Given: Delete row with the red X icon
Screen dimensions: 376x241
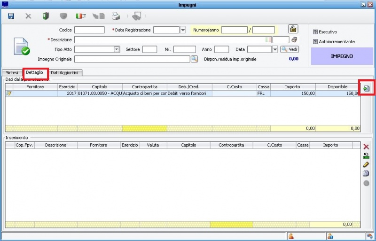Looking at the screenshot, I should coord(366,147).
